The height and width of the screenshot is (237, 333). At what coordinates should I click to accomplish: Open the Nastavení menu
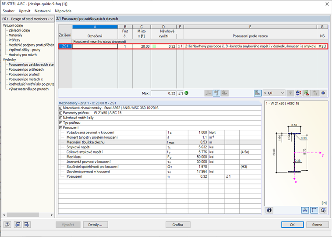pos(43,11)
